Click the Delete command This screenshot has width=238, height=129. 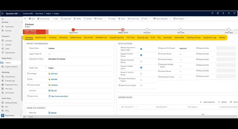[x=77, y=19]
